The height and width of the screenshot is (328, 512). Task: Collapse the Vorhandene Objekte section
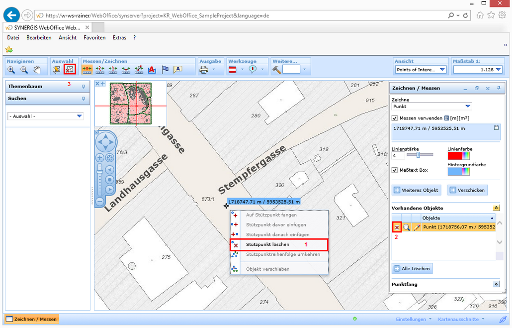[496, 208]
